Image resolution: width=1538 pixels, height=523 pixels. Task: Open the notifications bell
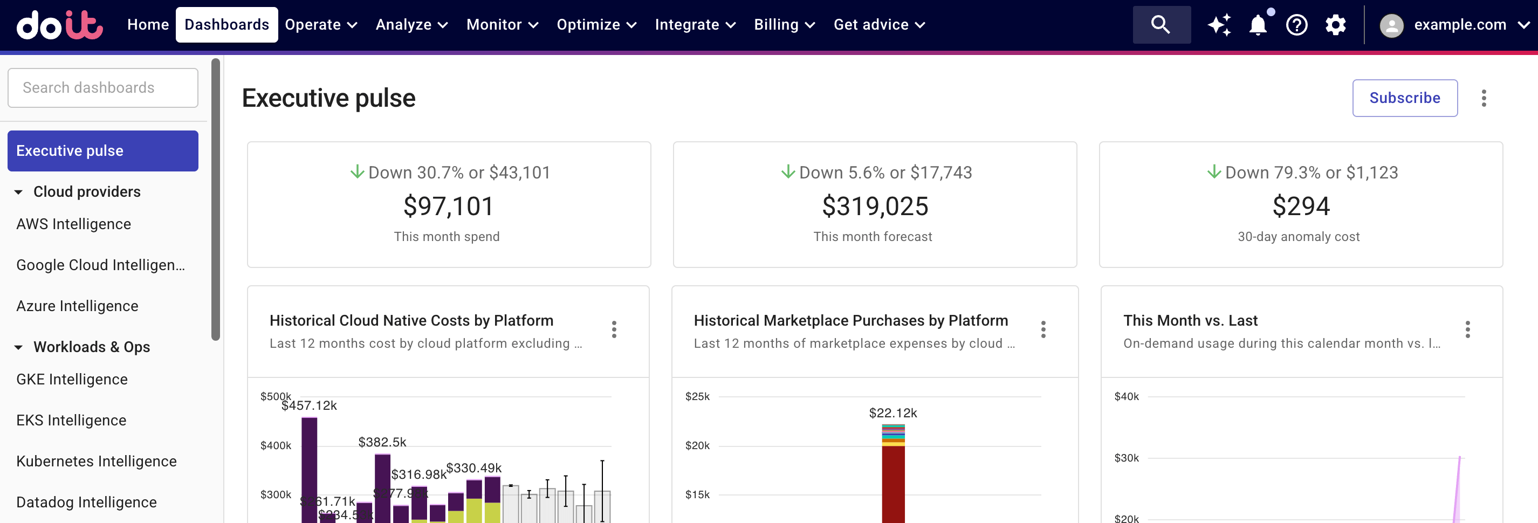click(1258, 24)
